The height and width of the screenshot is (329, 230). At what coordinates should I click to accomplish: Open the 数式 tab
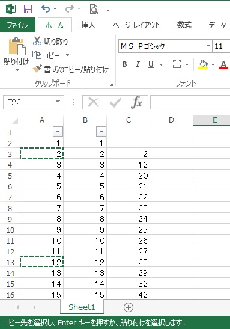click(184, 25)
